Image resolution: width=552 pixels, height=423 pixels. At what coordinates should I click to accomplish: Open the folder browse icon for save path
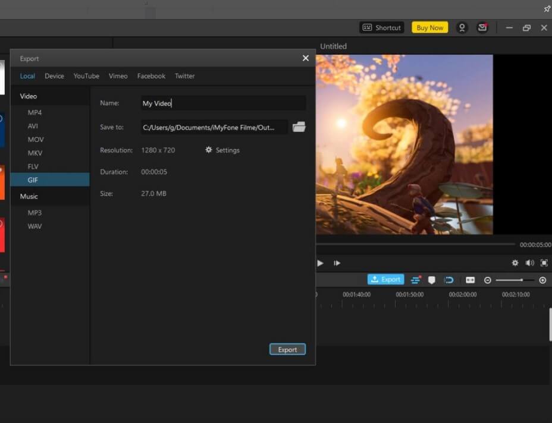[x=299, y=127]
